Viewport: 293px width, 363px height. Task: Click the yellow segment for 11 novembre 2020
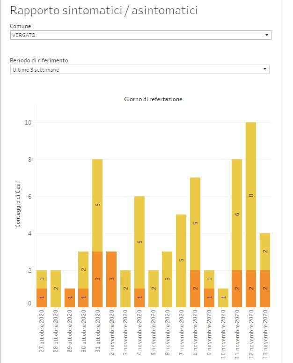237,215
